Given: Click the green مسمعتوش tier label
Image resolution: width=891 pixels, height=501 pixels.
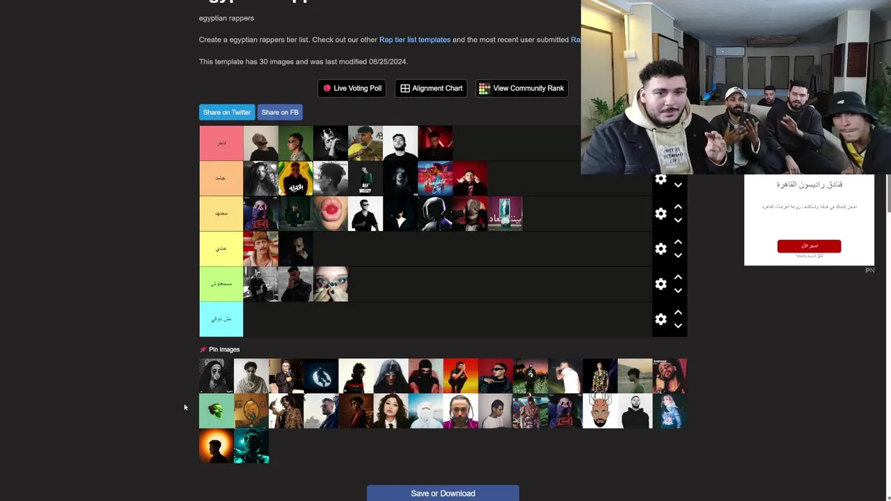Looking at the screenshot, I should coord(221,284).
